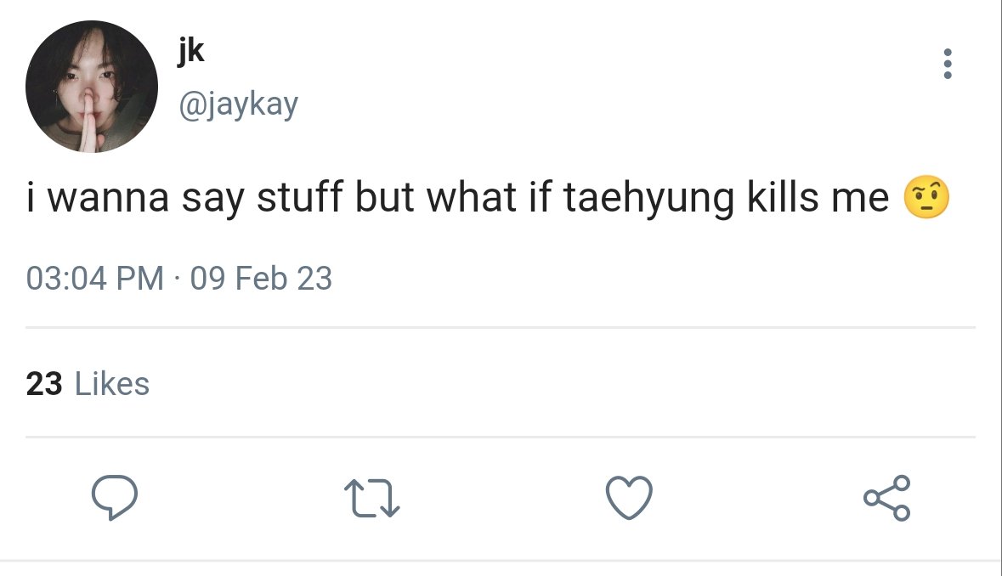This screenshot has width=1002, height=576.
Task: Open the share icon for this tweet
Action: (x=886, y=498)
